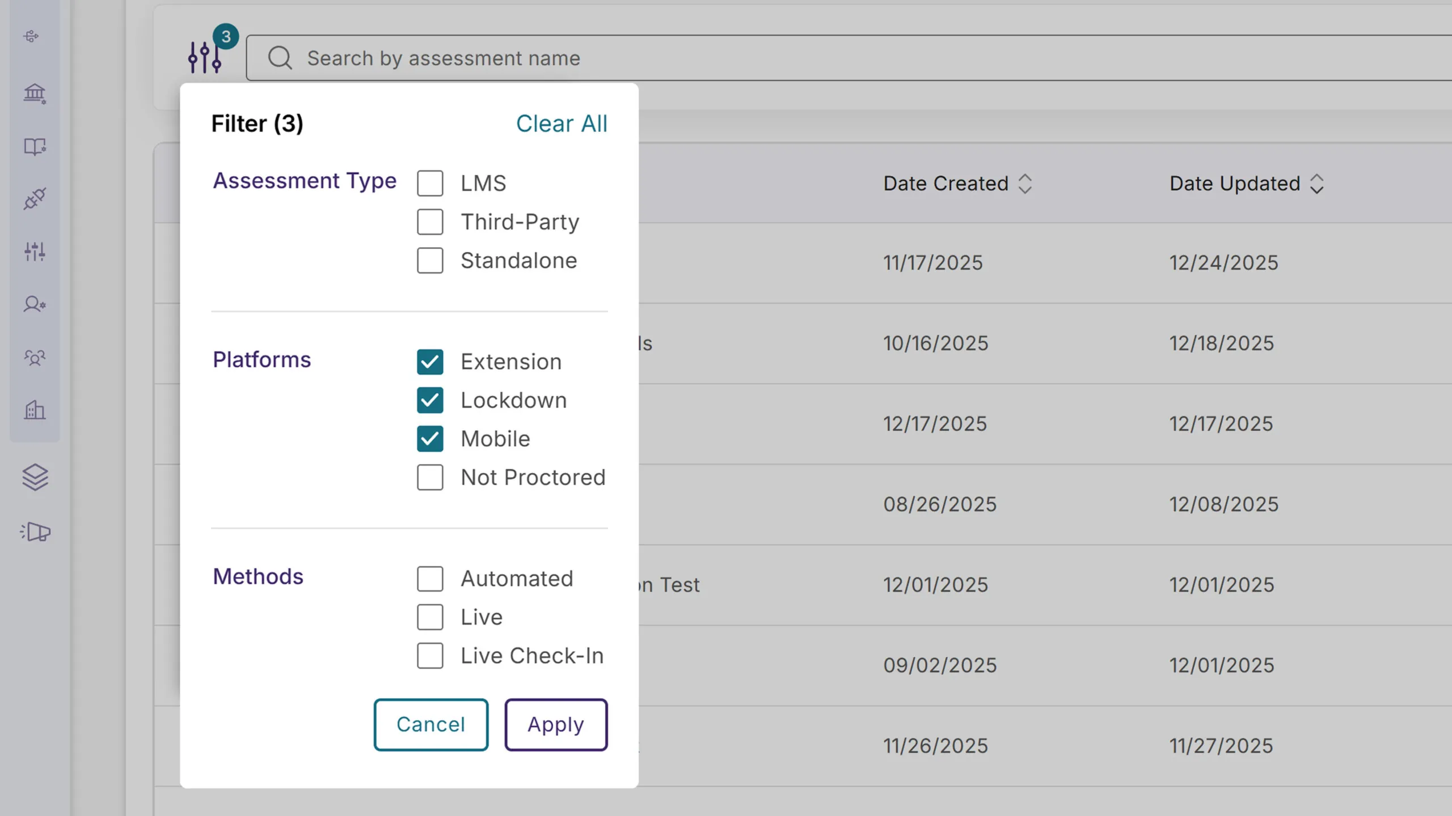Sort by Date Updated column arrows
This screenshot has height=816, width=1452.
click(x=1316, y=184)
